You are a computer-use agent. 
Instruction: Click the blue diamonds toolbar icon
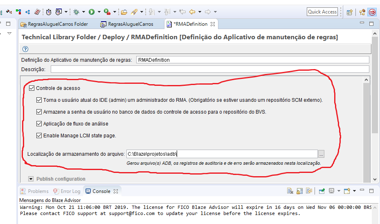pos(28,11)
